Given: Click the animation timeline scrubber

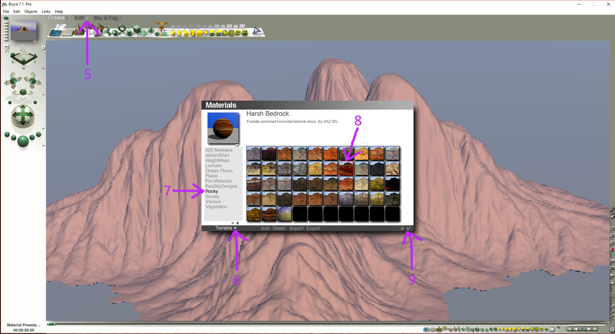Looking at the screenshot, I should 51,324.
